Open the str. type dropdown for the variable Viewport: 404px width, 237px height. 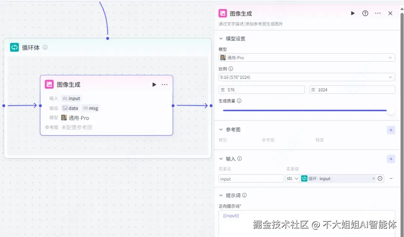[x=292, y=178]
